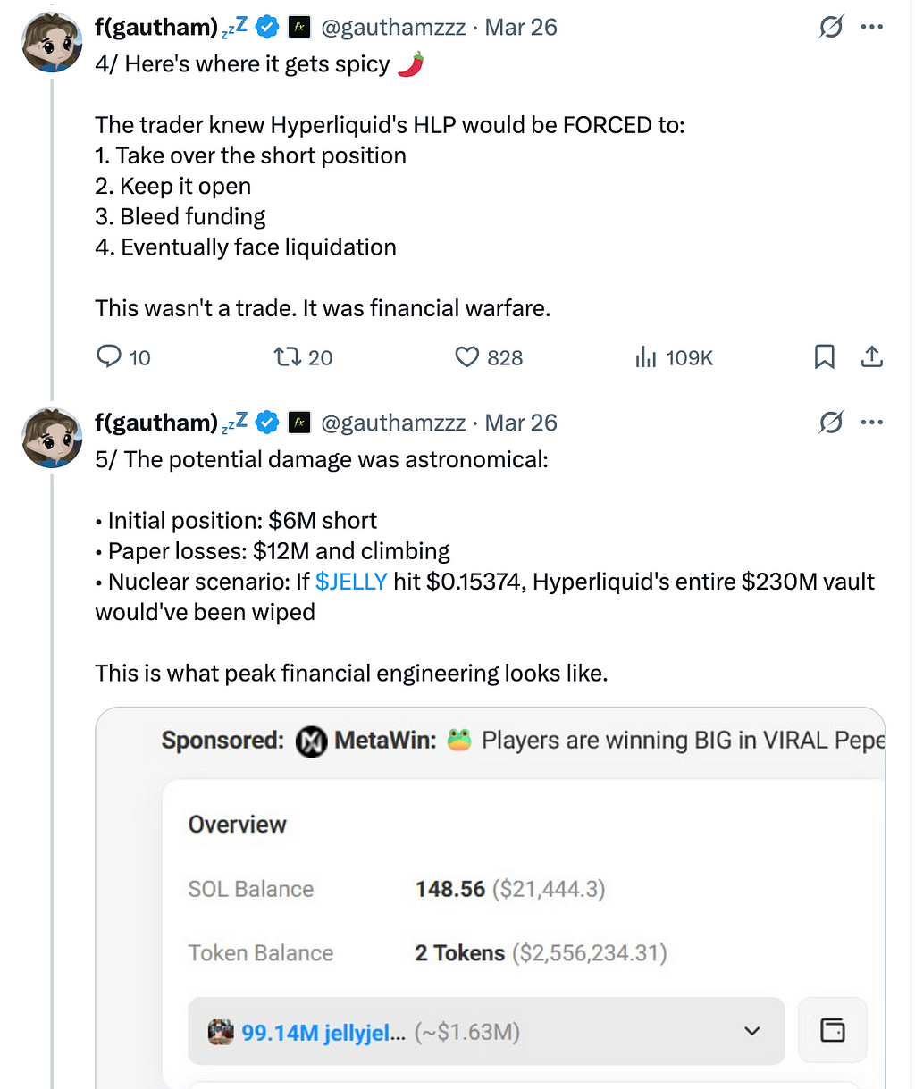The image size is (915, 1089).
Task: Share the 4/ tweet via upload icon
Action: click(x=872, y=357)
